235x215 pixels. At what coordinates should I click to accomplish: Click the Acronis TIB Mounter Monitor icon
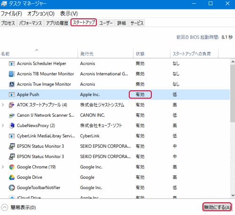pos(12,74)
